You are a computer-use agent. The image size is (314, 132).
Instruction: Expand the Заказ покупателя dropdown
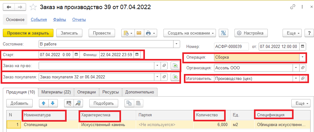pyautogui.click(x=157, y=77)
